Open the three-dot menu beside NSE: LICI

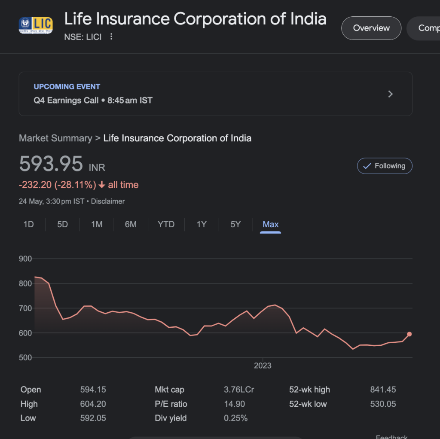click(111, 37)
